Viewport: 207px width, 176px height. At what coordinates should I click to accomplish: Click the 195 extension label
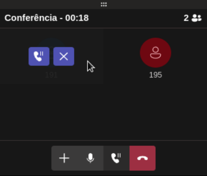pyautogui.click(x=156, y=75)
